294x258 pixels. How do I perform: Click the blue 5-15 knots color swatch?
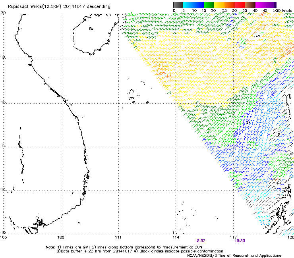pos(193,5)
